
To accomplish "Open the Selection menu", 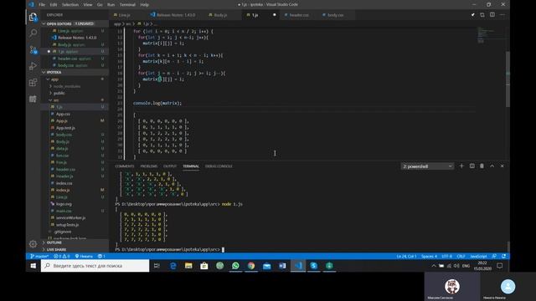I will [x=70, y=4].
